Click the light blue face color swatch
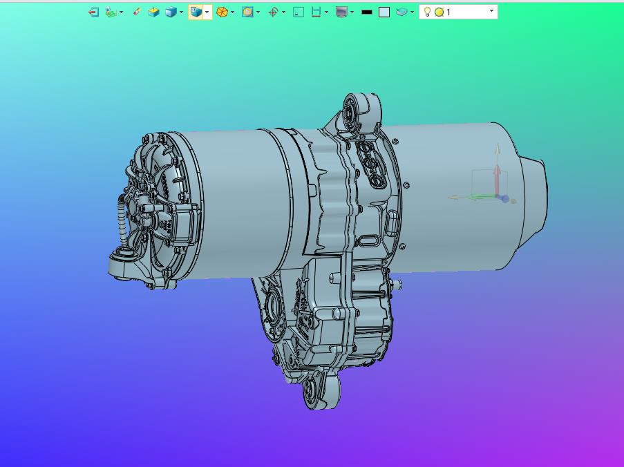 tap(384, 12)
